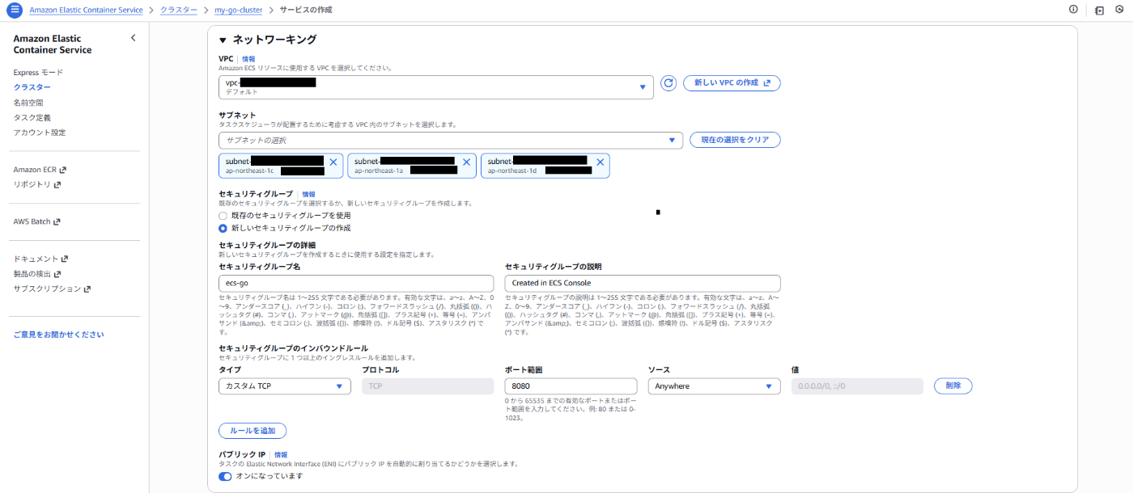This screenshot has width=1133, height=493.
Task: Open the タイプ カスタム TCP dropdown
Action: click(285, 386)
